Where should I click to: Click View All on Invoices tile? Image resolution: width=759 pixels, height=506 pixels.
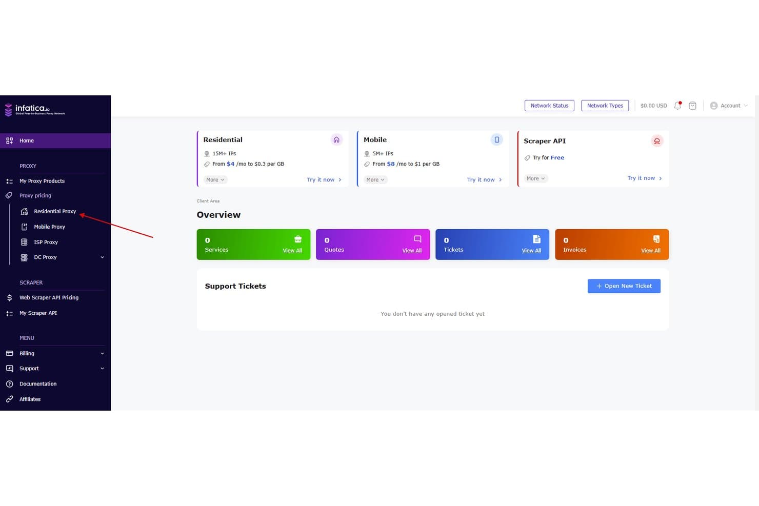651,251
